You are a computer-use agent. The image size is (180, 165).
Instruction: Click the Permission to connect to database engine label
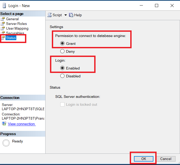[x=91, y=36]
